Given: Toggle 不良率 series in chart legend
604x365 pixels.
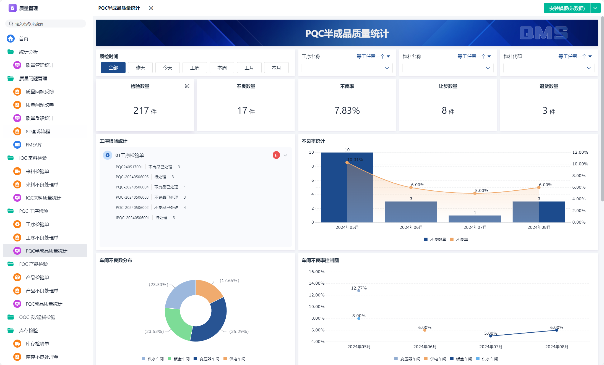Looking at the screenshot, I should pos(459,240).
